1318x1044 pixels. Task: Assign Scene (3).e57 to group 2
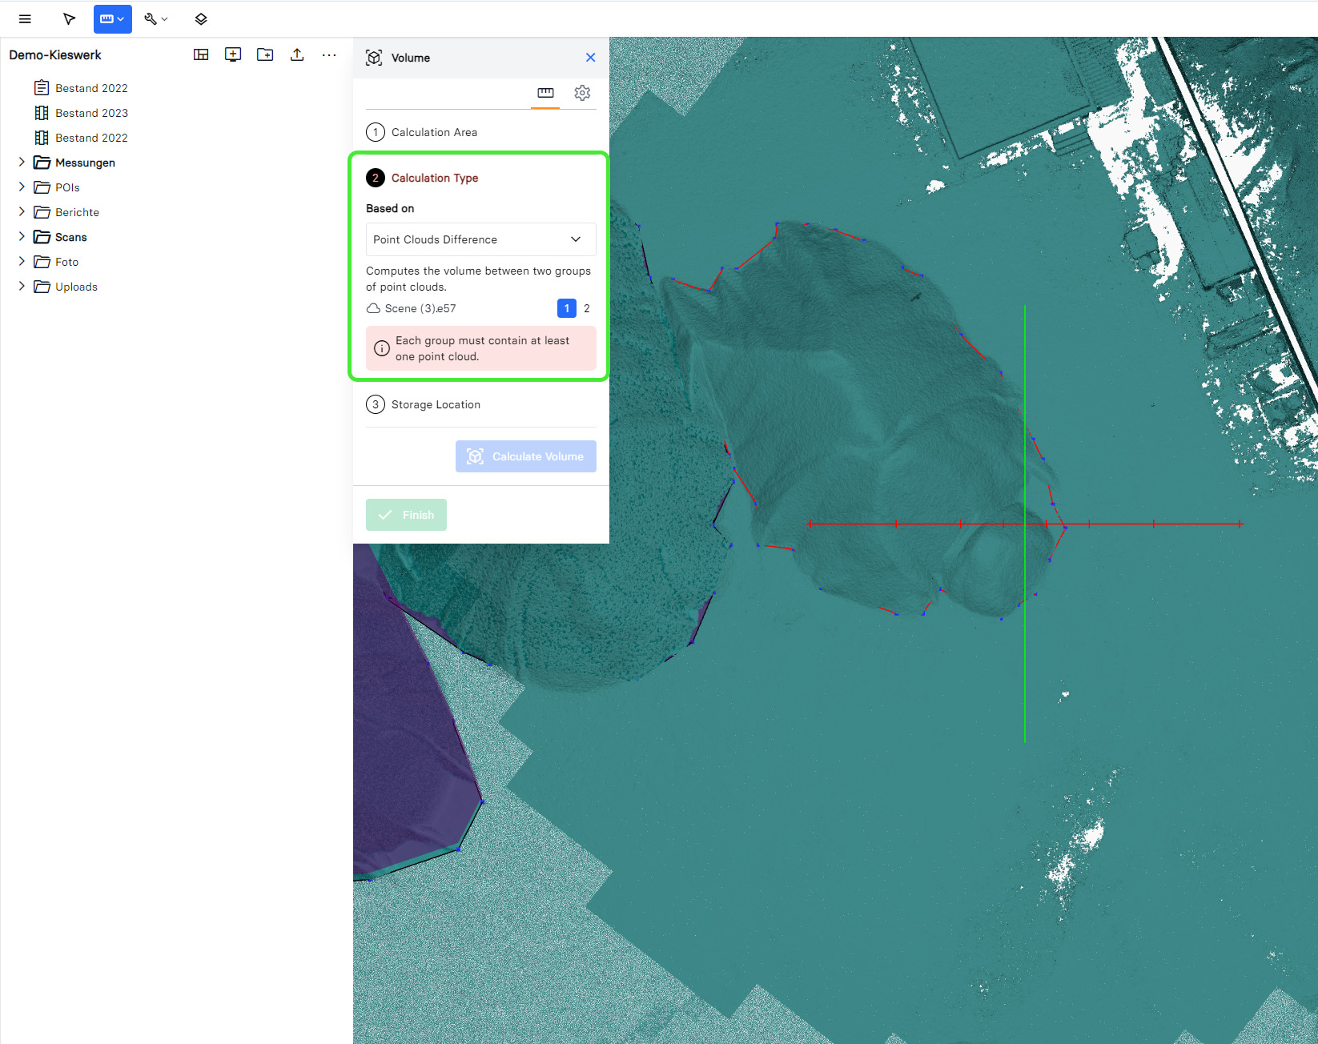click(587, 308)
